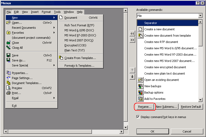
Task: Click the Backup options icon
Action: (x=141, y=92)
